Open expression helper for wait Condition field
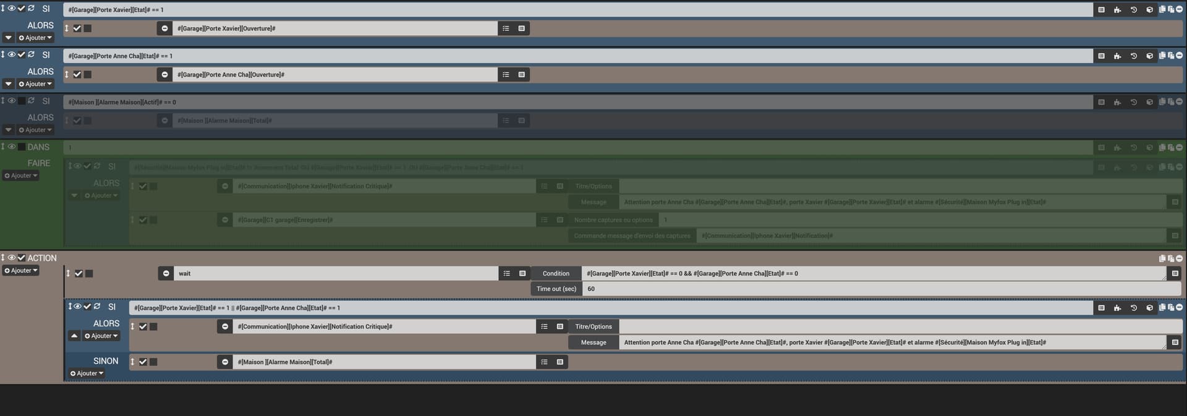The image size is (1187, 416). pyautogui.click(x=1175, y=273)
